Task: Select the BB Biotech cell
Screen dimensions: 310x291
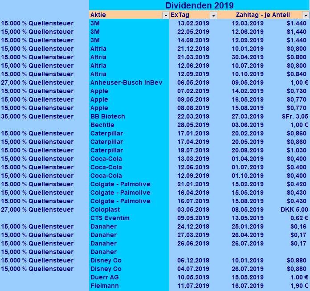Action: point(129,116)
